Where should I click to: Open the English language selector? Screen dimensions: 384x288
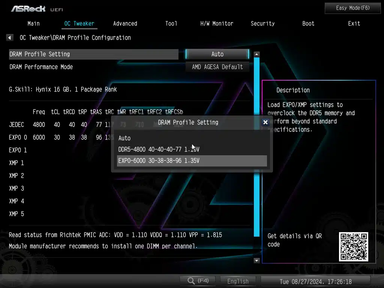pyautogui.click(x=238, y=281)
